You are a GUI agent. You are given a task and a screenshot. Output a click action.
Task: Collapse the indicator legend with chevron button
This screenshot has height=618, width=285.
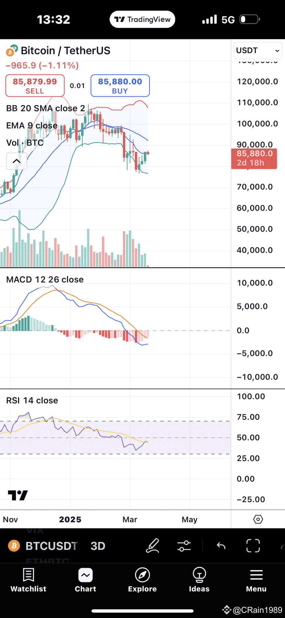(x=17, y=161)
